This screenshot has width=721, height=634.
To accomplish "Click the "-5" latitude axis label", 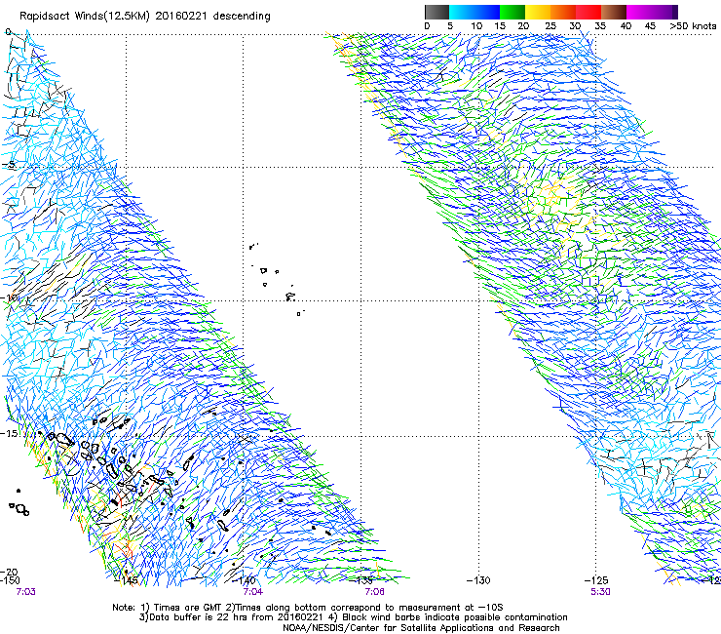I will coord(10,165).
